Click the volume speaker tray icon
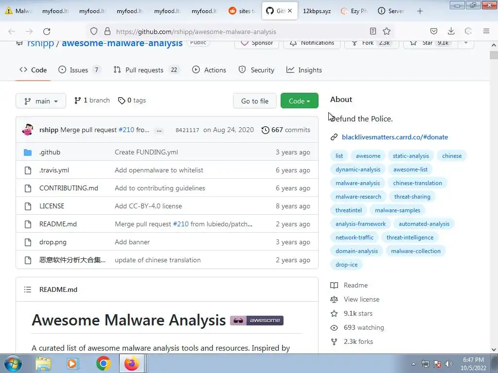 point(449,364)
